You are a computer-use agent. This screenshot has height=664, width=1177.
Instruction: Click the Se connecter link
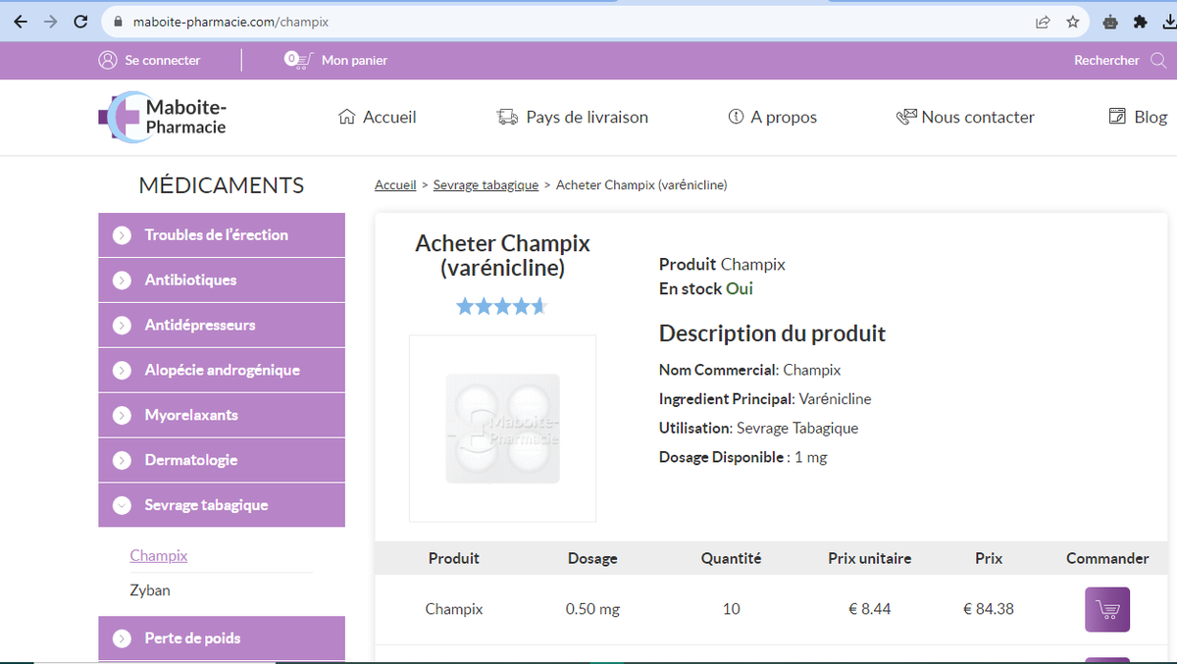coord(163,60)
